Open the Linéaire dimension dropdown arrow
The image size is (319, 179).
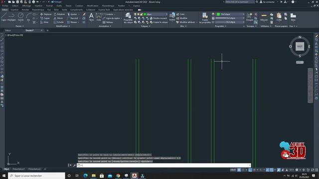pos(115,14)
